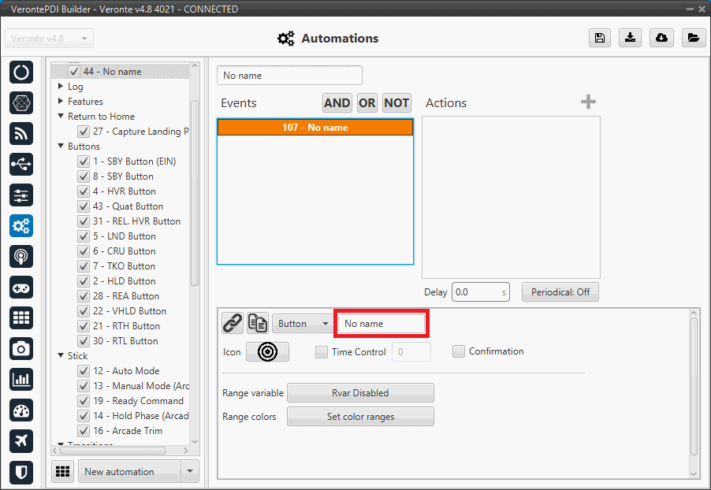Open the New automation dropdown arrow
This screenshot has width=711, height=490.
189,471
